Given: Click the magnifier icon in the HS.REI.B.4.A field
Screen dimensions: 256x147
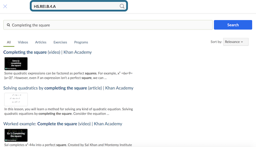Looking at the screenshot, I should pyautogui.click(x=122, y=6).
